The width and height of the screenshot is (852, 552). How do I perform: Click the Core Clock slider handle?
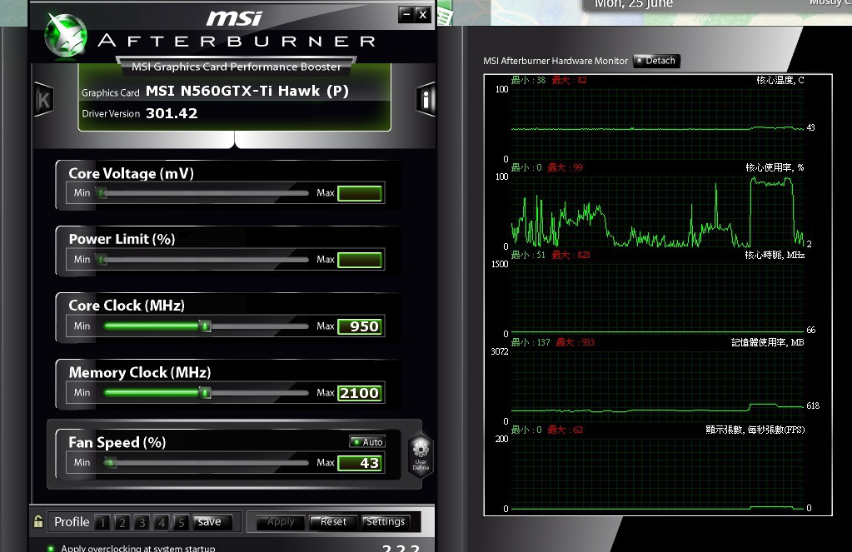point(205,326)
